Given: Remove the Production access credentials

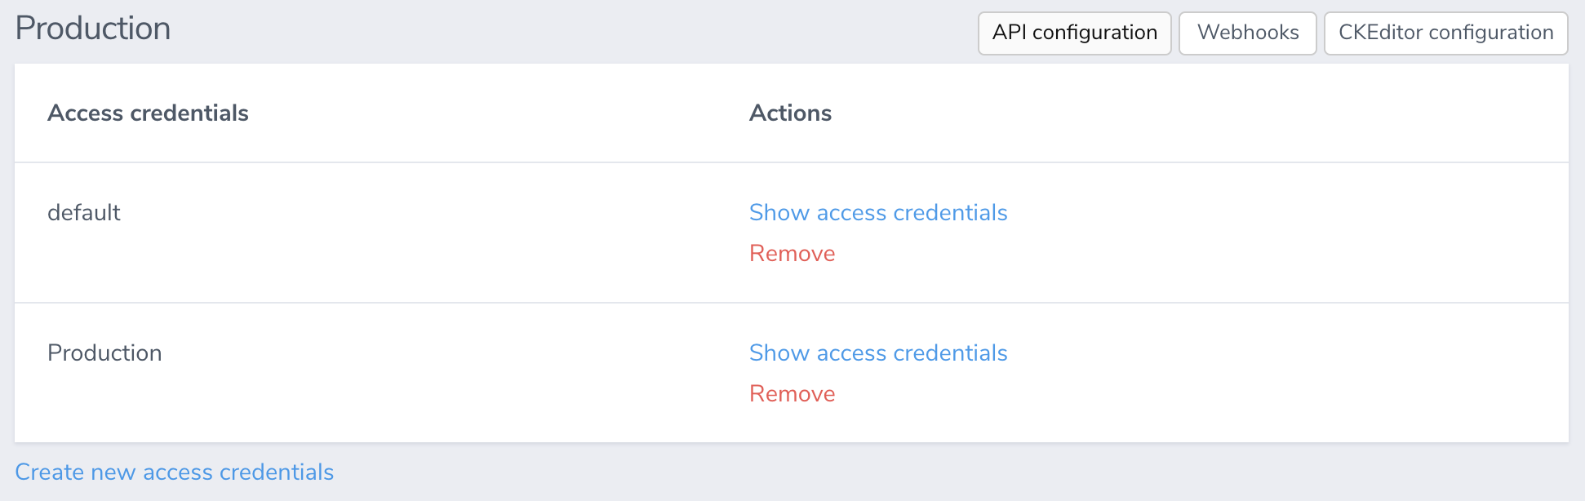Looking at the screenshot, I should click(x=792, y=394).
